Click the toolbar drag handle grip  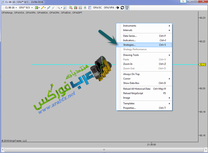pyautogui.click(x=2, y=8)
